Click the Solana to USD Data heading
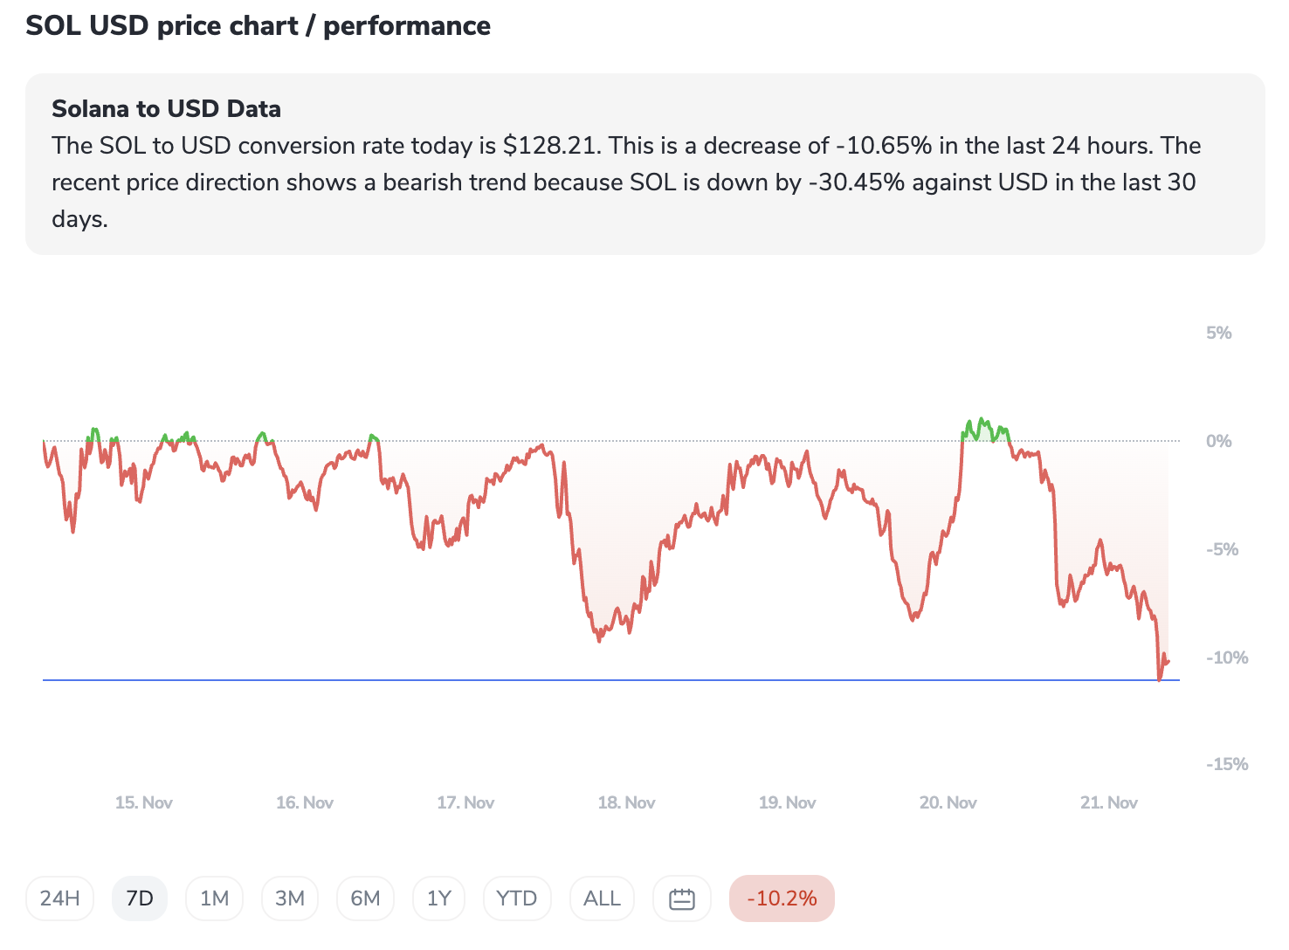 (x=166, y=109)
